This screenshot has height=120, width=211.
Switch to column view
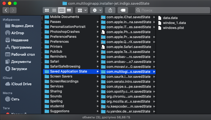click(62, 10)
